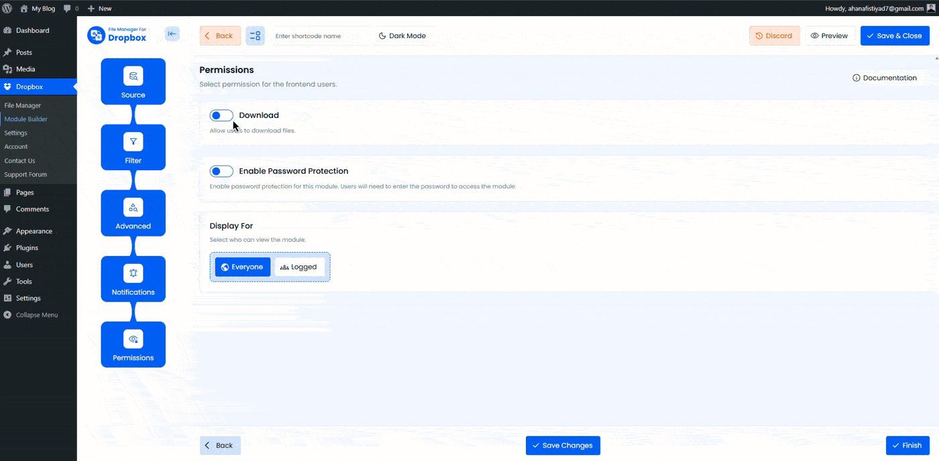This screenshot has height=461, width=939.
Task: Collapse the module builder step panel
Action: click(172, 34)
